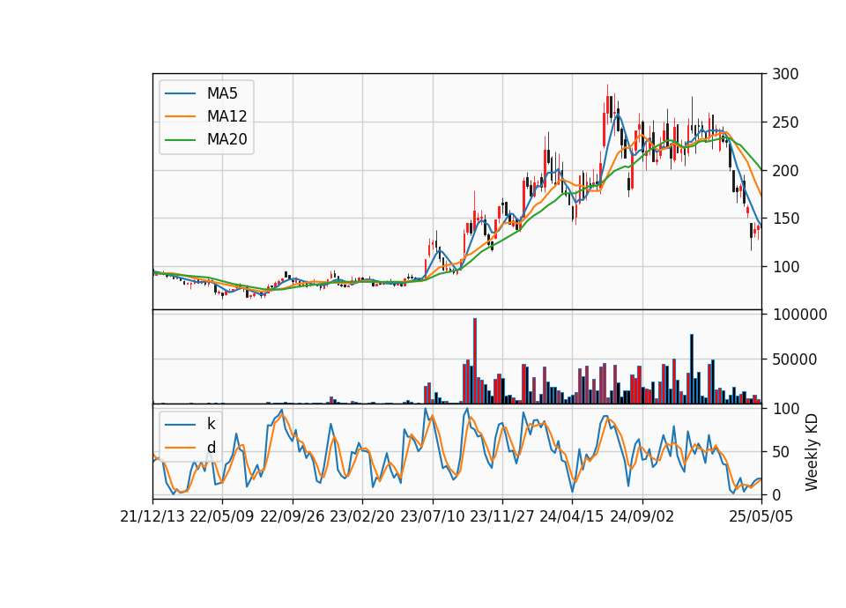The height and width of the screenshot is (608, 846).
Task: Click the 24/04/15 date tick label
Action: [x=572, y=516]
